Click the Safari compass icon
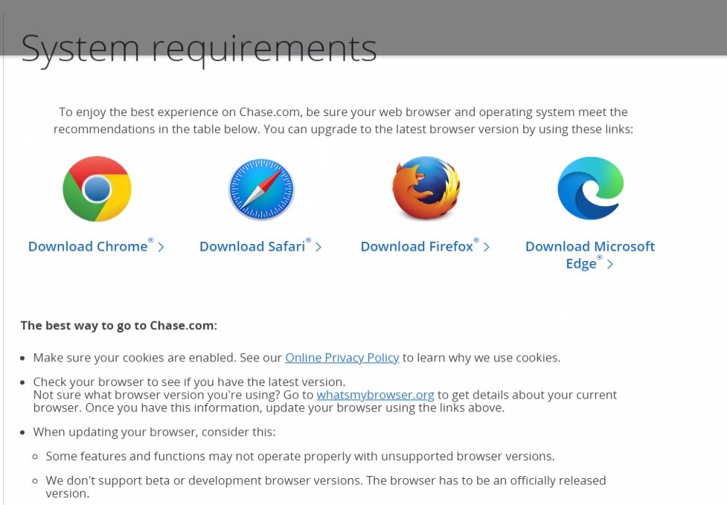Viewport: 727px width, 505px height. coord(261,189)
